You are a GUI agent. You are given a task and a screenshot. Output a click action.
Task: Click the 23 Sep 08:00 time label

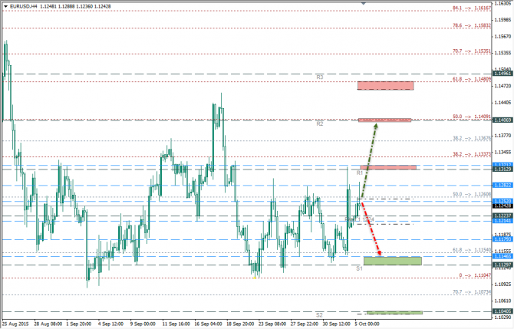pyautogui.click(x=272, y=324)
